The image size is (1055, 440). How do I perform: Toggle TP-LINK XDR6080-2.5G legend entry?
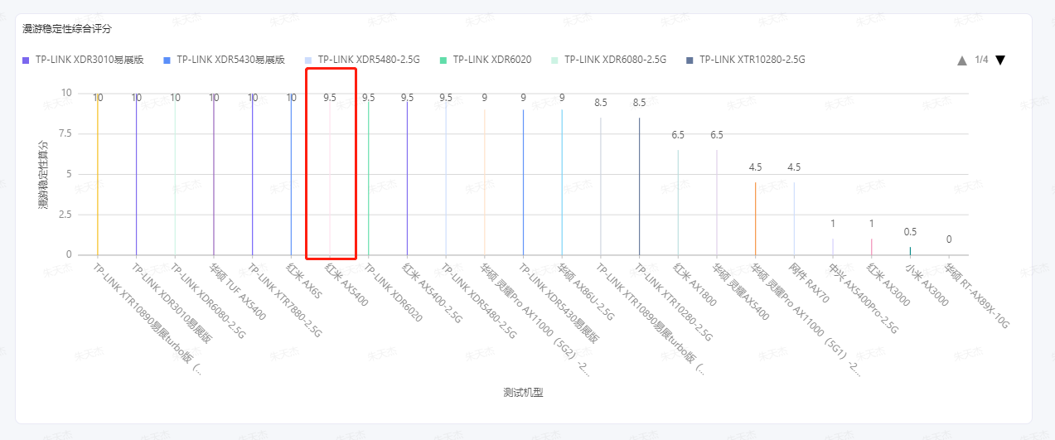point(608,60)
